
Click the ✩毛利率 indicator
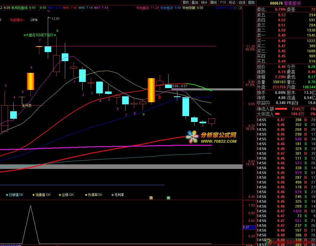coord(118,195)
